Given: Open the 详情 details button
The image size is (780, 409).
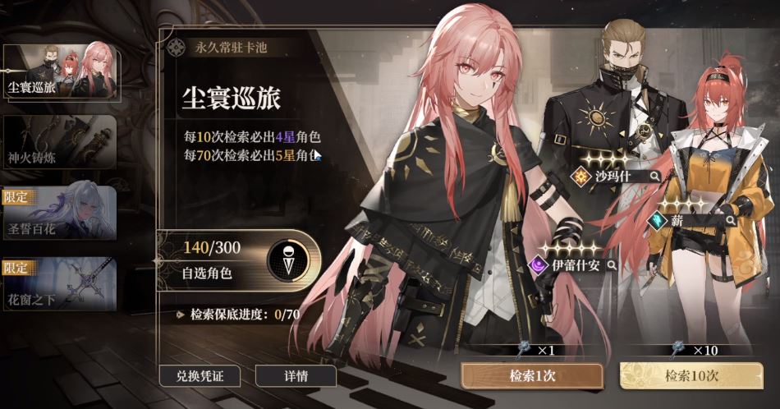Looking at the screenshot, I should coord(296,376).
